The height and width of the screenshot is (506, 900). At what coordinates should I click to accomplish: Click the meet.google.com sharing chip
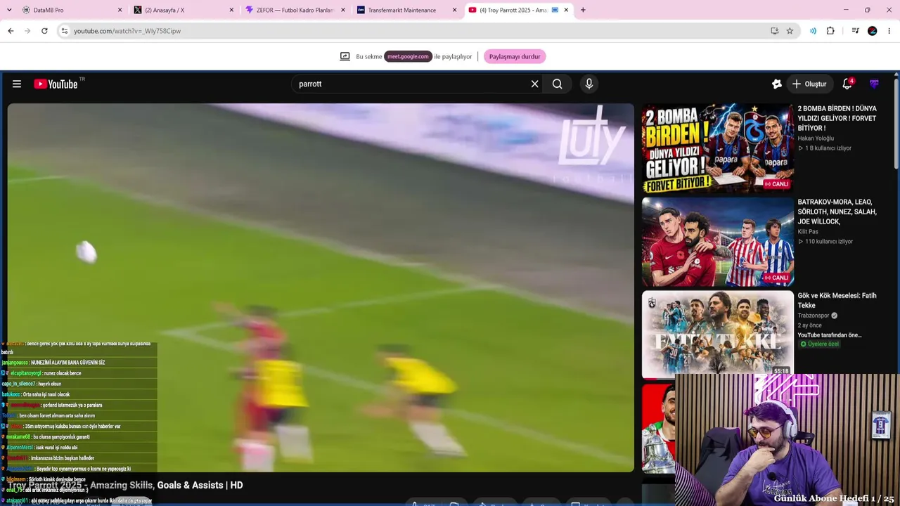(x=408, y=57)
